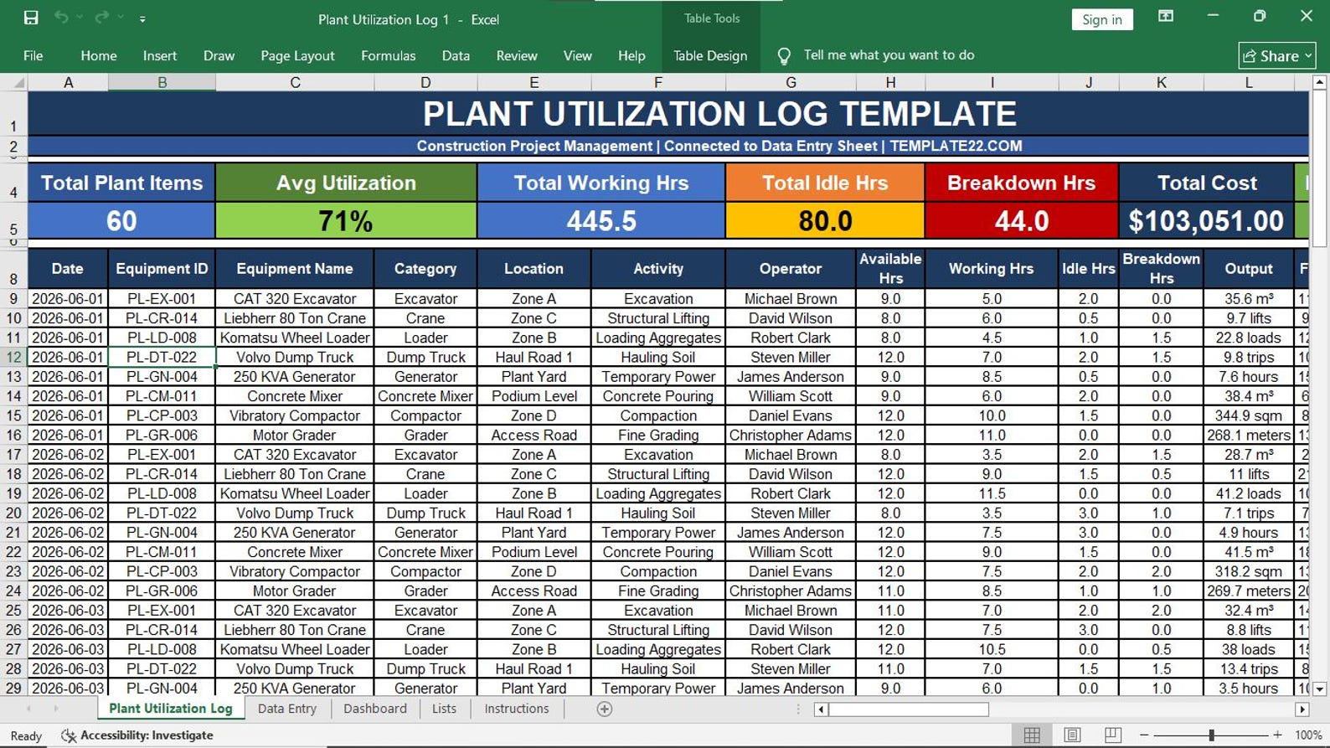Click the Sign in button
Screen dimensions: 1330x748
tap(1102, 19)
